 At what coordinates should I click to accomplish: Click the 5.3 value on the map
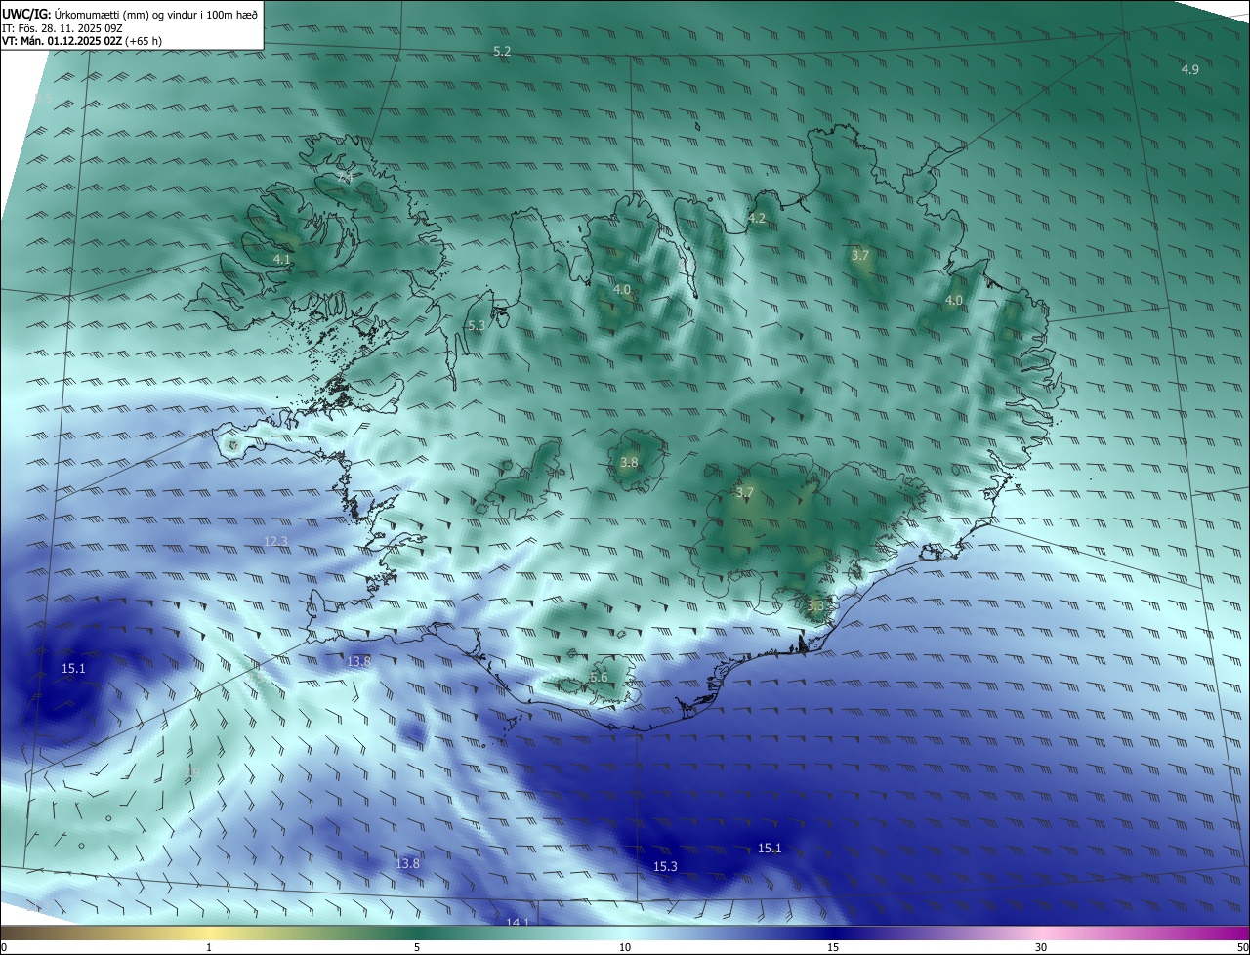click(476, 325)
